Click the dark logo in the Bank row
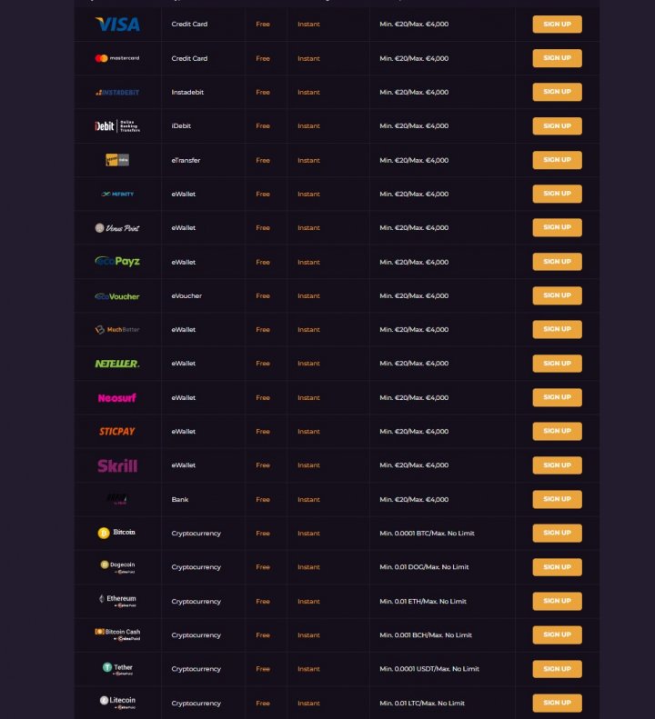This screenshot has width=655, height=719. (x=117, y=499)
